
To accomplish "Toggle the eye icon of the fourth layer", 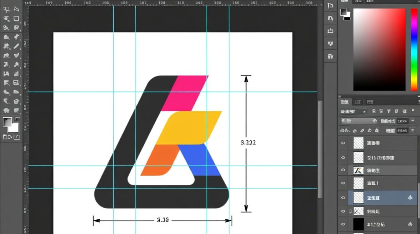I will 343,183.
